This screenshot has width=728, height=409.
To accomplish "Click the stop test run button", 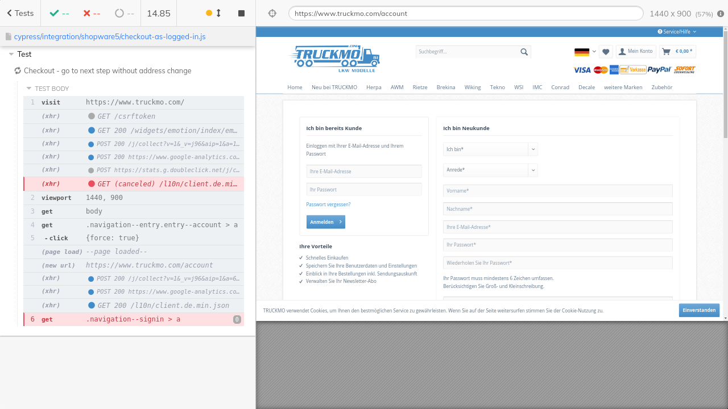I will click(x=241, y=13).
